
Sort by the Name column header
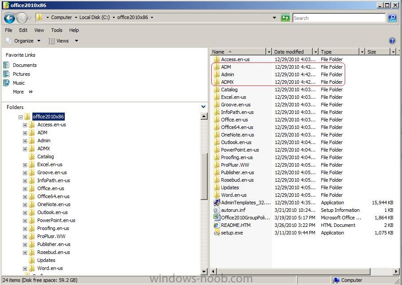pos(238,52)
